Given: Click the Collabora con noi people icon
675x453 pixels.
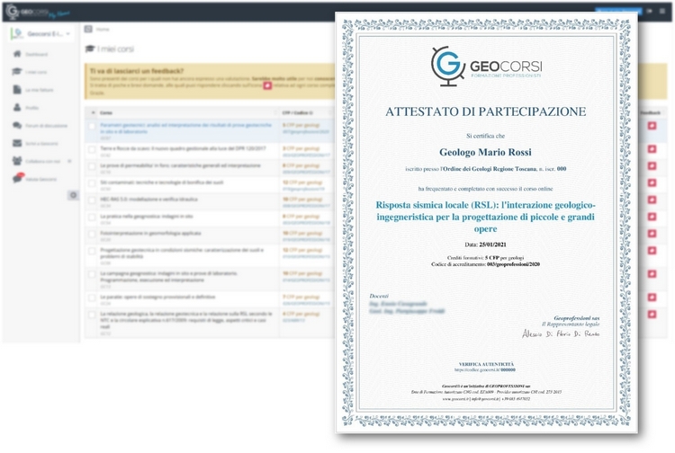Looking at the screenshot, I should pos(17,161).
